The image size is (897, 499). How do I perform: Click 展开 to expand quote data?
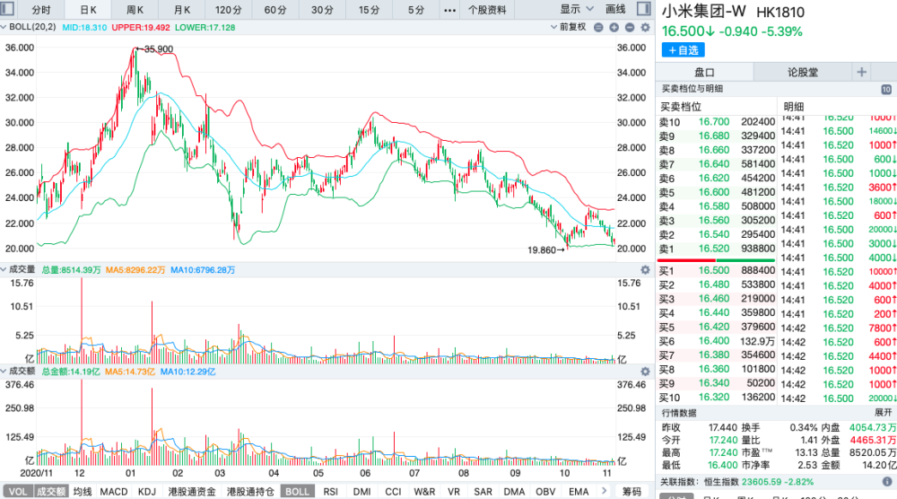(x=883, y=413)
